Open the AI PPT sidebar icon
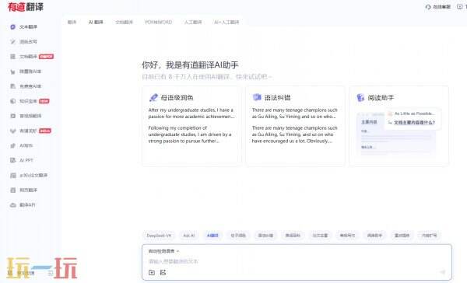Viewport: 467px width, 283px height. click(x=12, y=160)
